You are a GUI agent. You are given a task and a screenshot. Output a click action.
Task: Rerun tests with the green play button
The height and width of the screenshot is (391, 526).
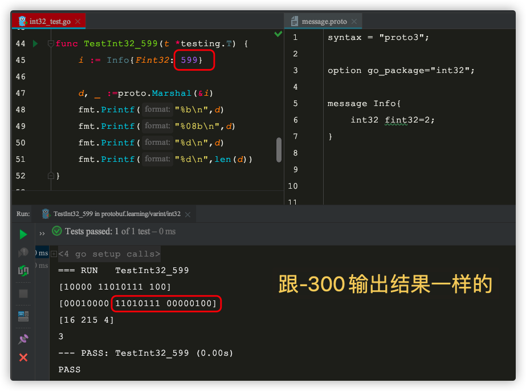point(23,234)
